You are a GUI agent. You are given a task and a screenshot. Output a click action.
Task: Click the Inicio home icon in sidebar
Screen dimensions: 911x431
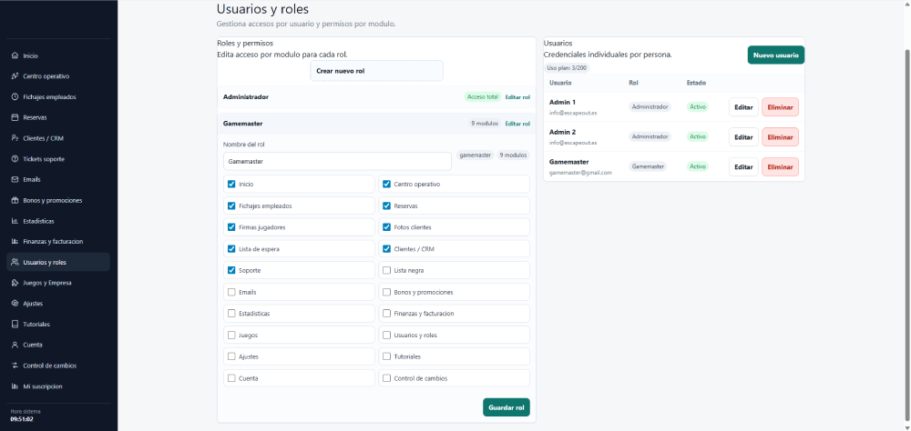15,55
